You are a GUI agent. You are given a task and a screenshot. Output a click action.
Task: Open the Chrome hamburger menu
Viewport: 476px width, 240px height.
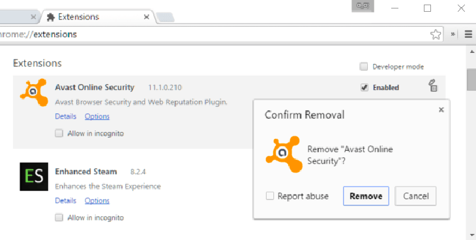468,35
